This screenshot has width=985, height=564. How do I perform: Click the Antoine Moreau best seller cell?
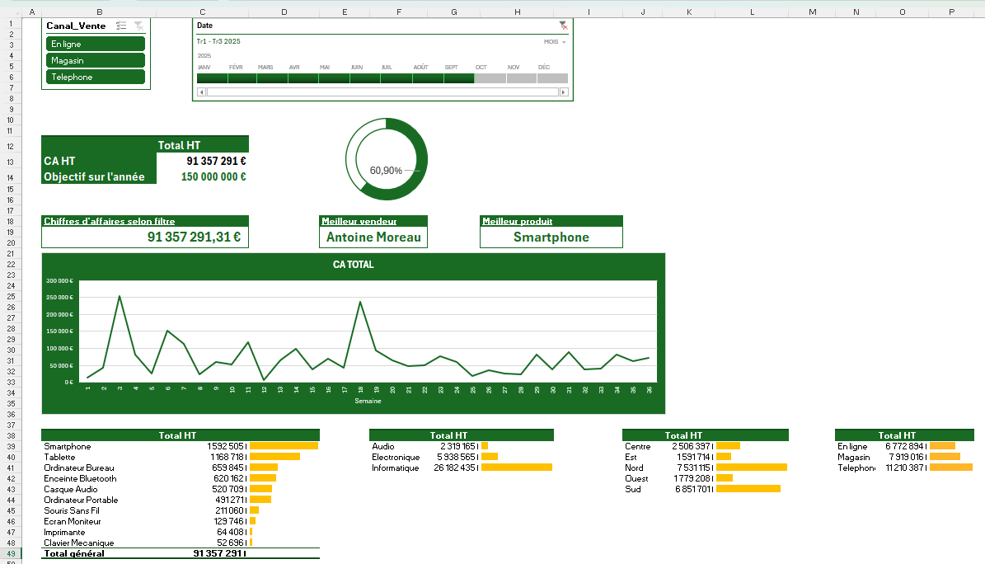373,237
